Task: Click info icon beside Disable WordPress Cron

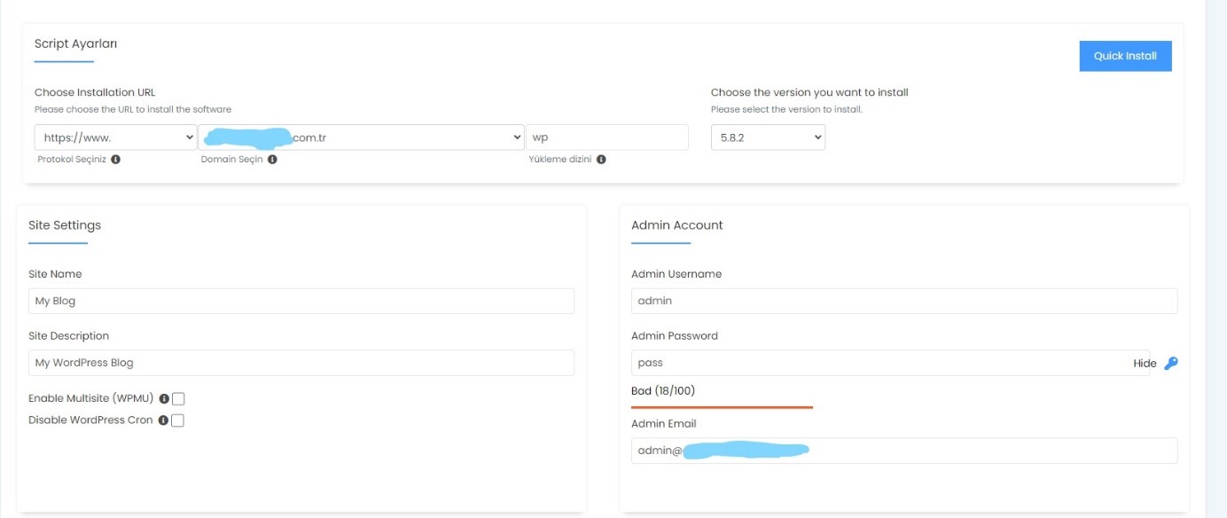Action: pyautogui.click(x=163, y=420)
